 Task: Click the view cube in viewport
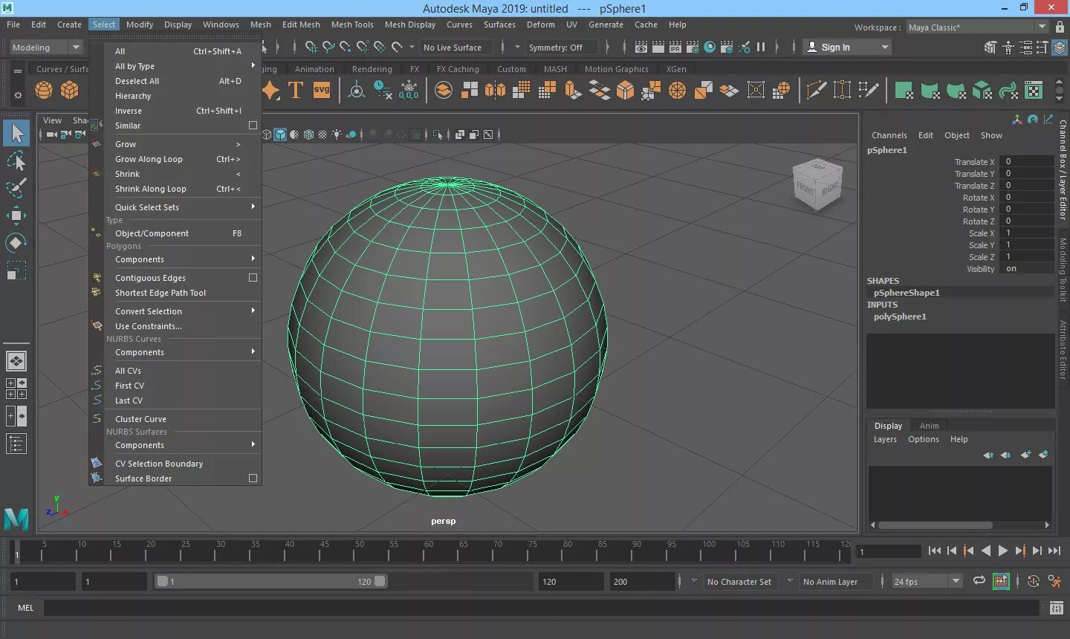coord(817,184)
